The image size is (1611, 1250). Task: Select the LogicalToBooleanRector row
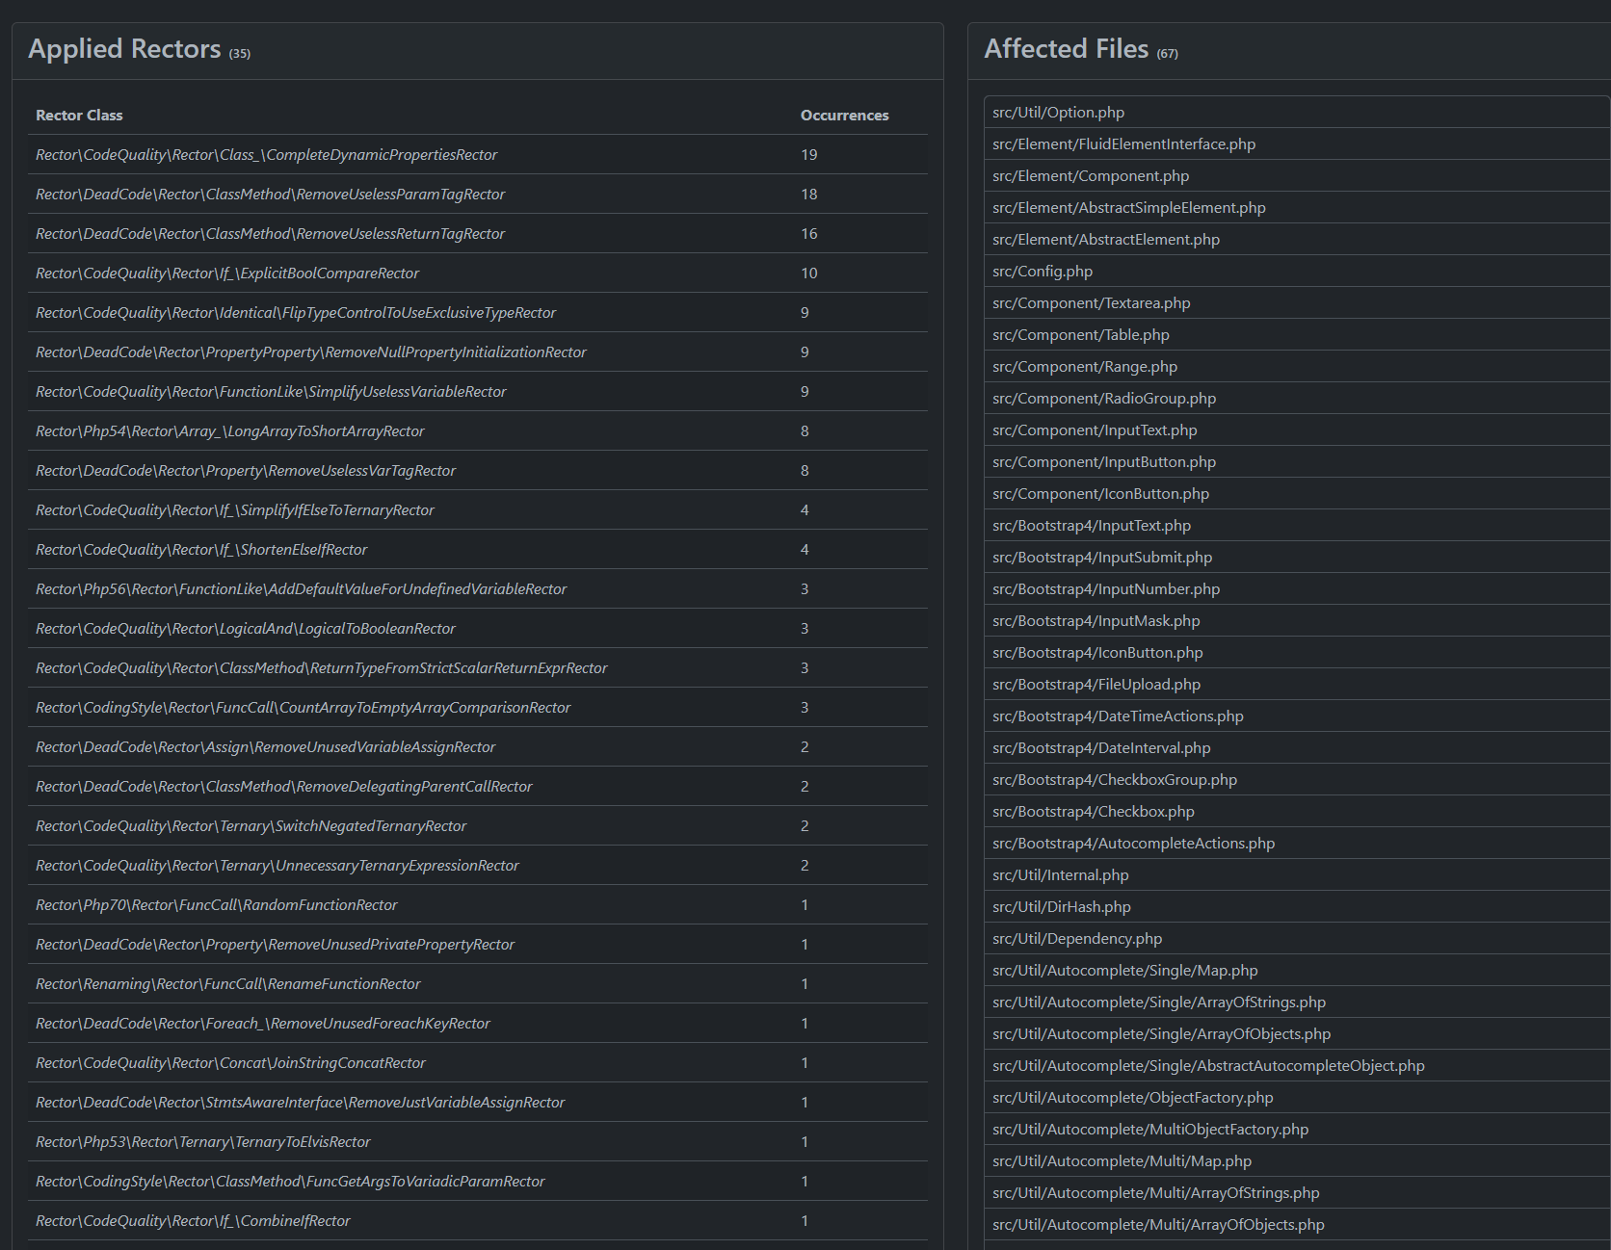click(x=478, y=628)
